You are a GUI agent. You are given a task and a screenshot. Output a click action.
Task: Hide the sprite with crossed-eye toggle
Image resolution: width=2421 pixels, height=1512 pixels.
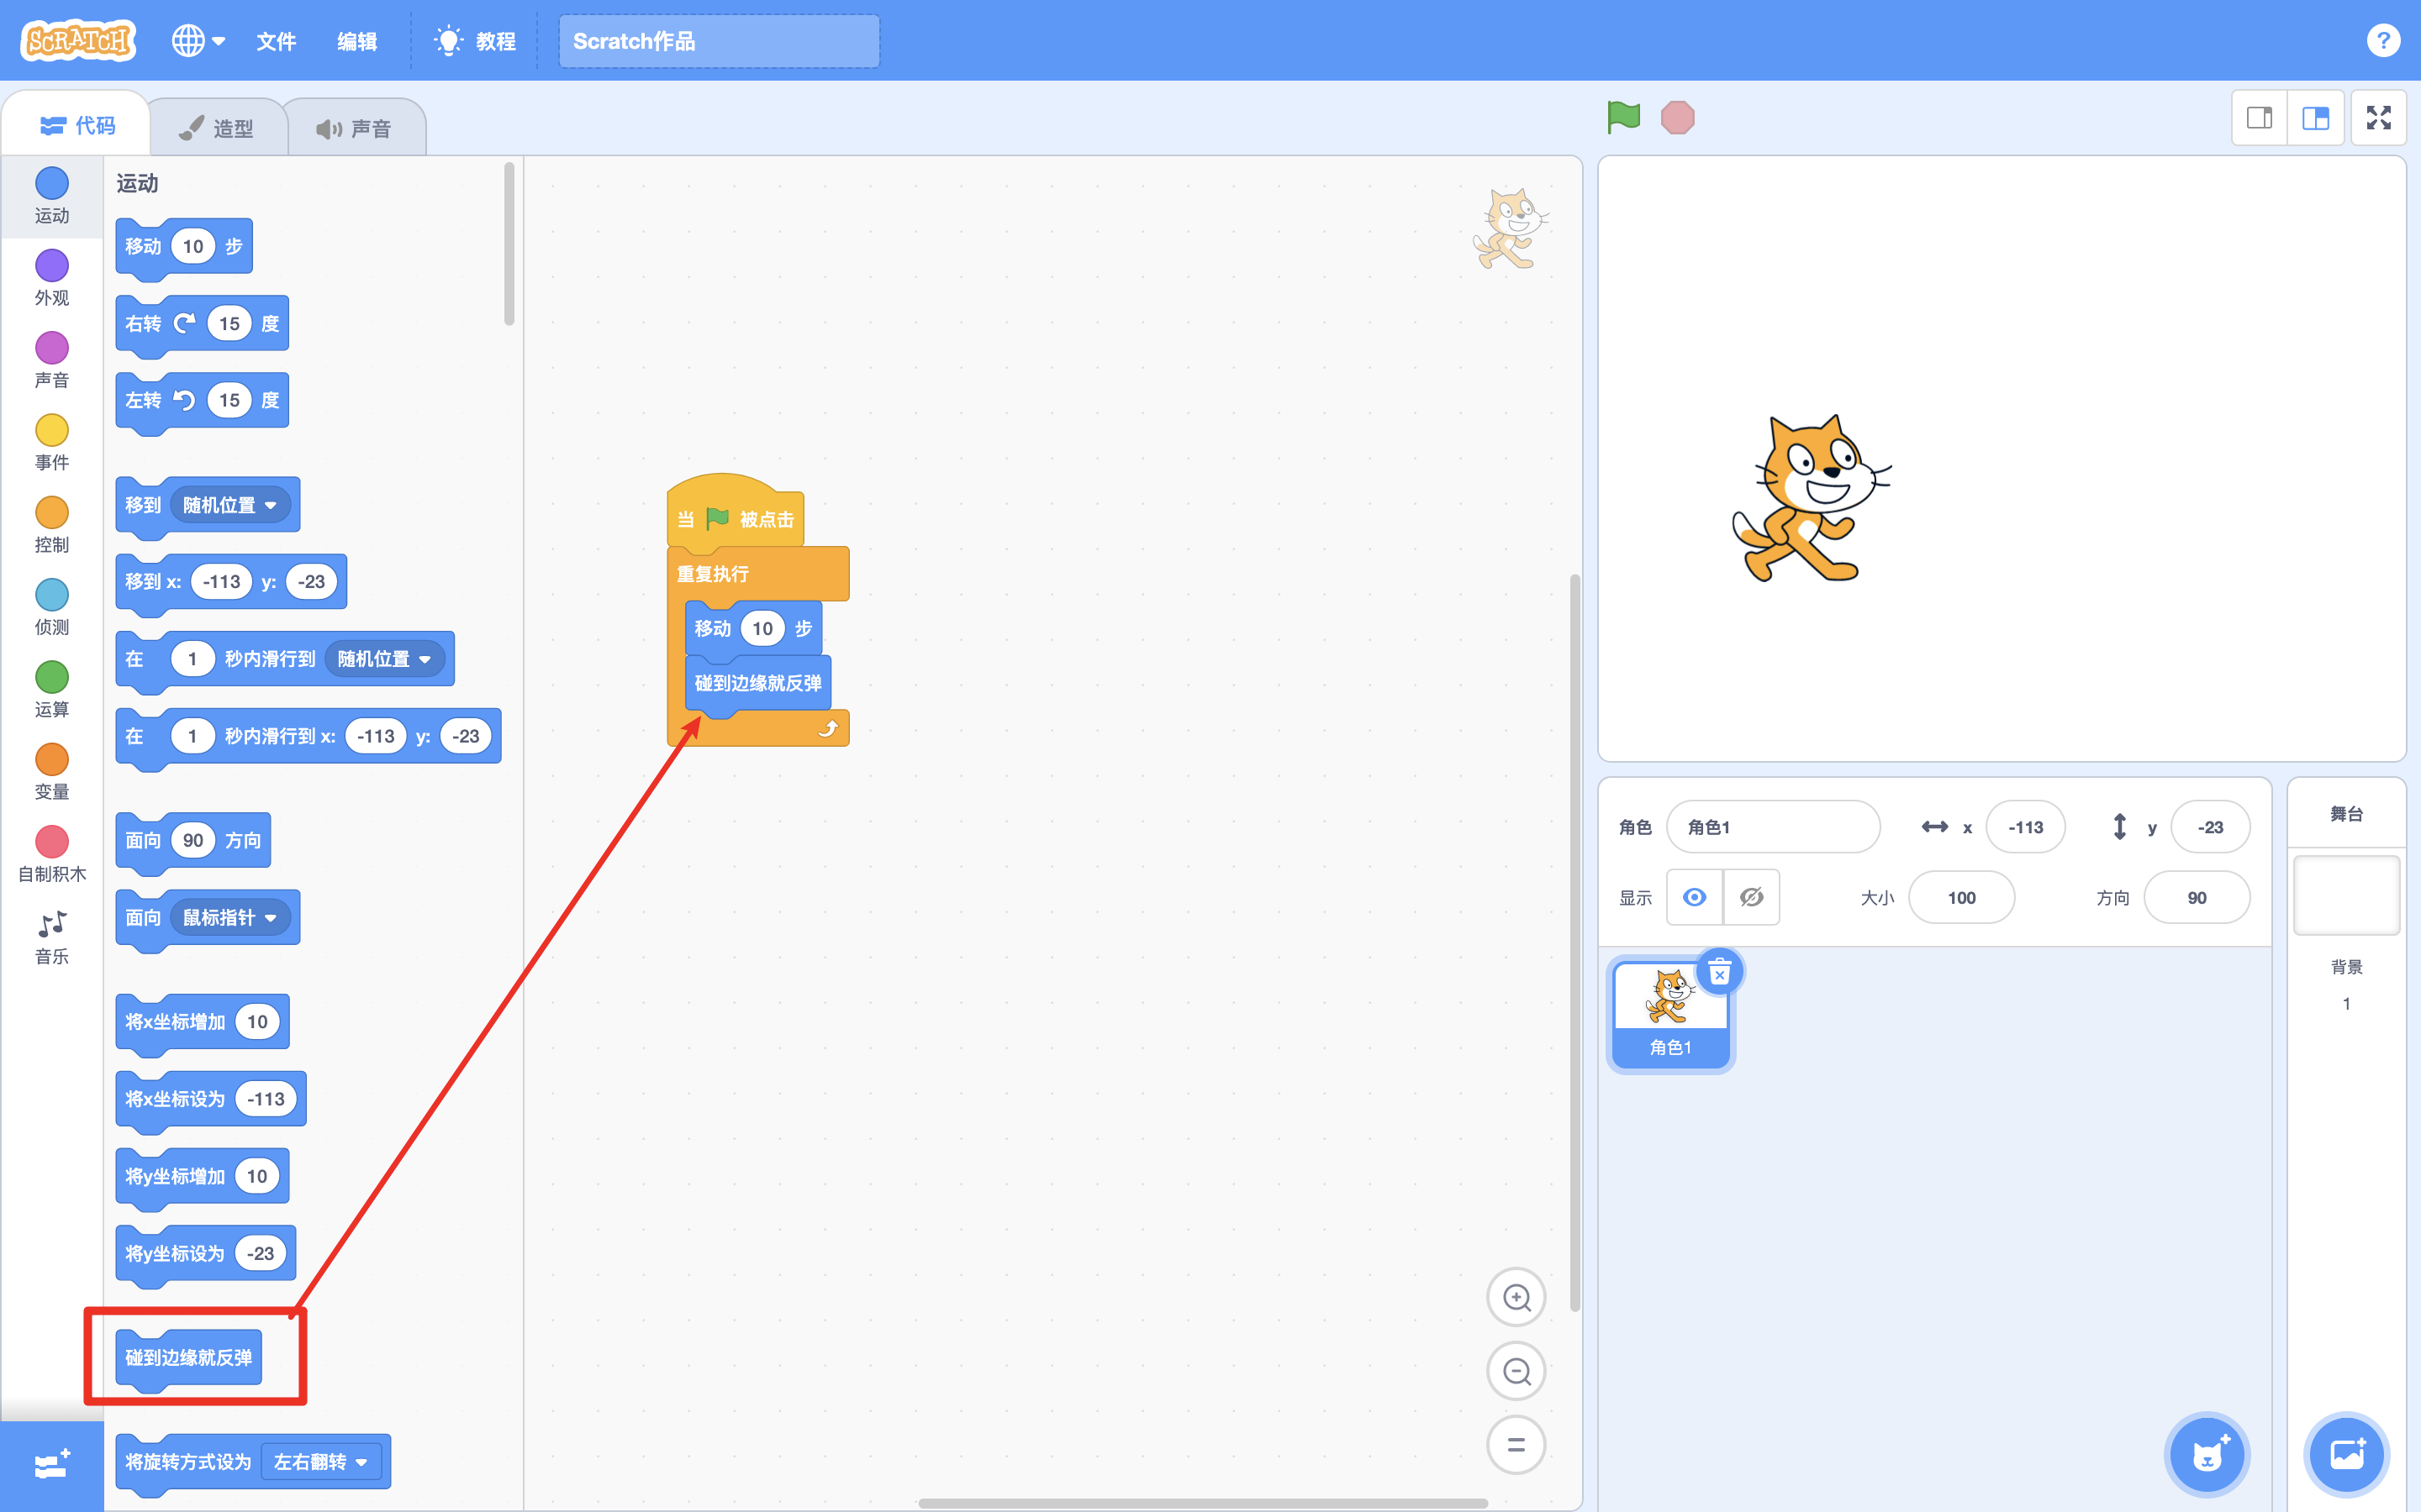point(1751,897)
